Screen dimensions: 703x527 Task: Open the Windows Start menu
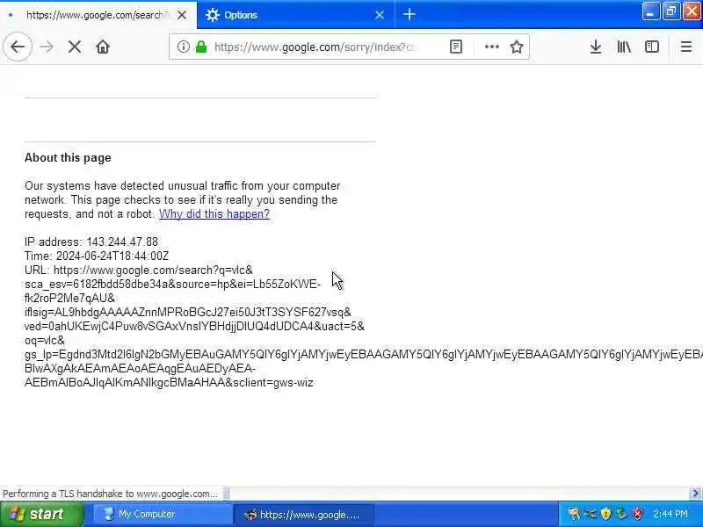(41, 514)
